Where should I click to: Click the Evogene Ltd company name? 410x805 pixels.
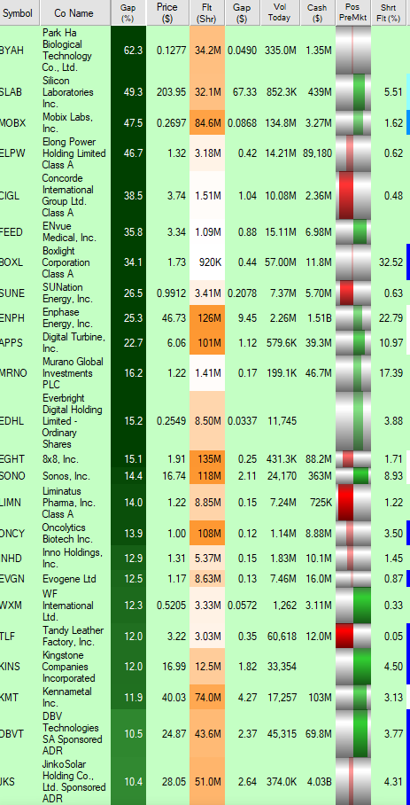[69, 579]
